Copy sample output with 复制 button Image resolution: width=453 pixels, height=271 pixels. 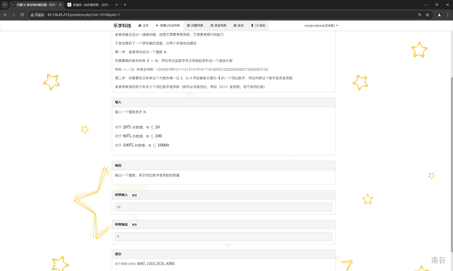(x=134, y=225)
